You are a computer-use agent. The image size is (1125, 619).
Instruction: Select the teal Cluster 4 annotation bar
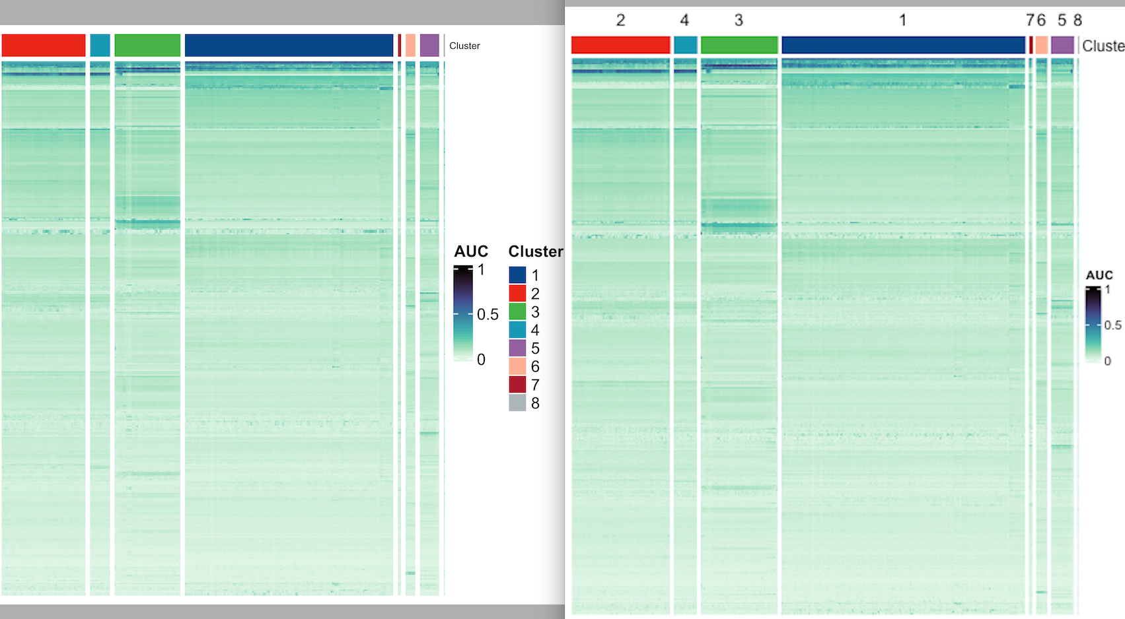[x=99, y=45]
